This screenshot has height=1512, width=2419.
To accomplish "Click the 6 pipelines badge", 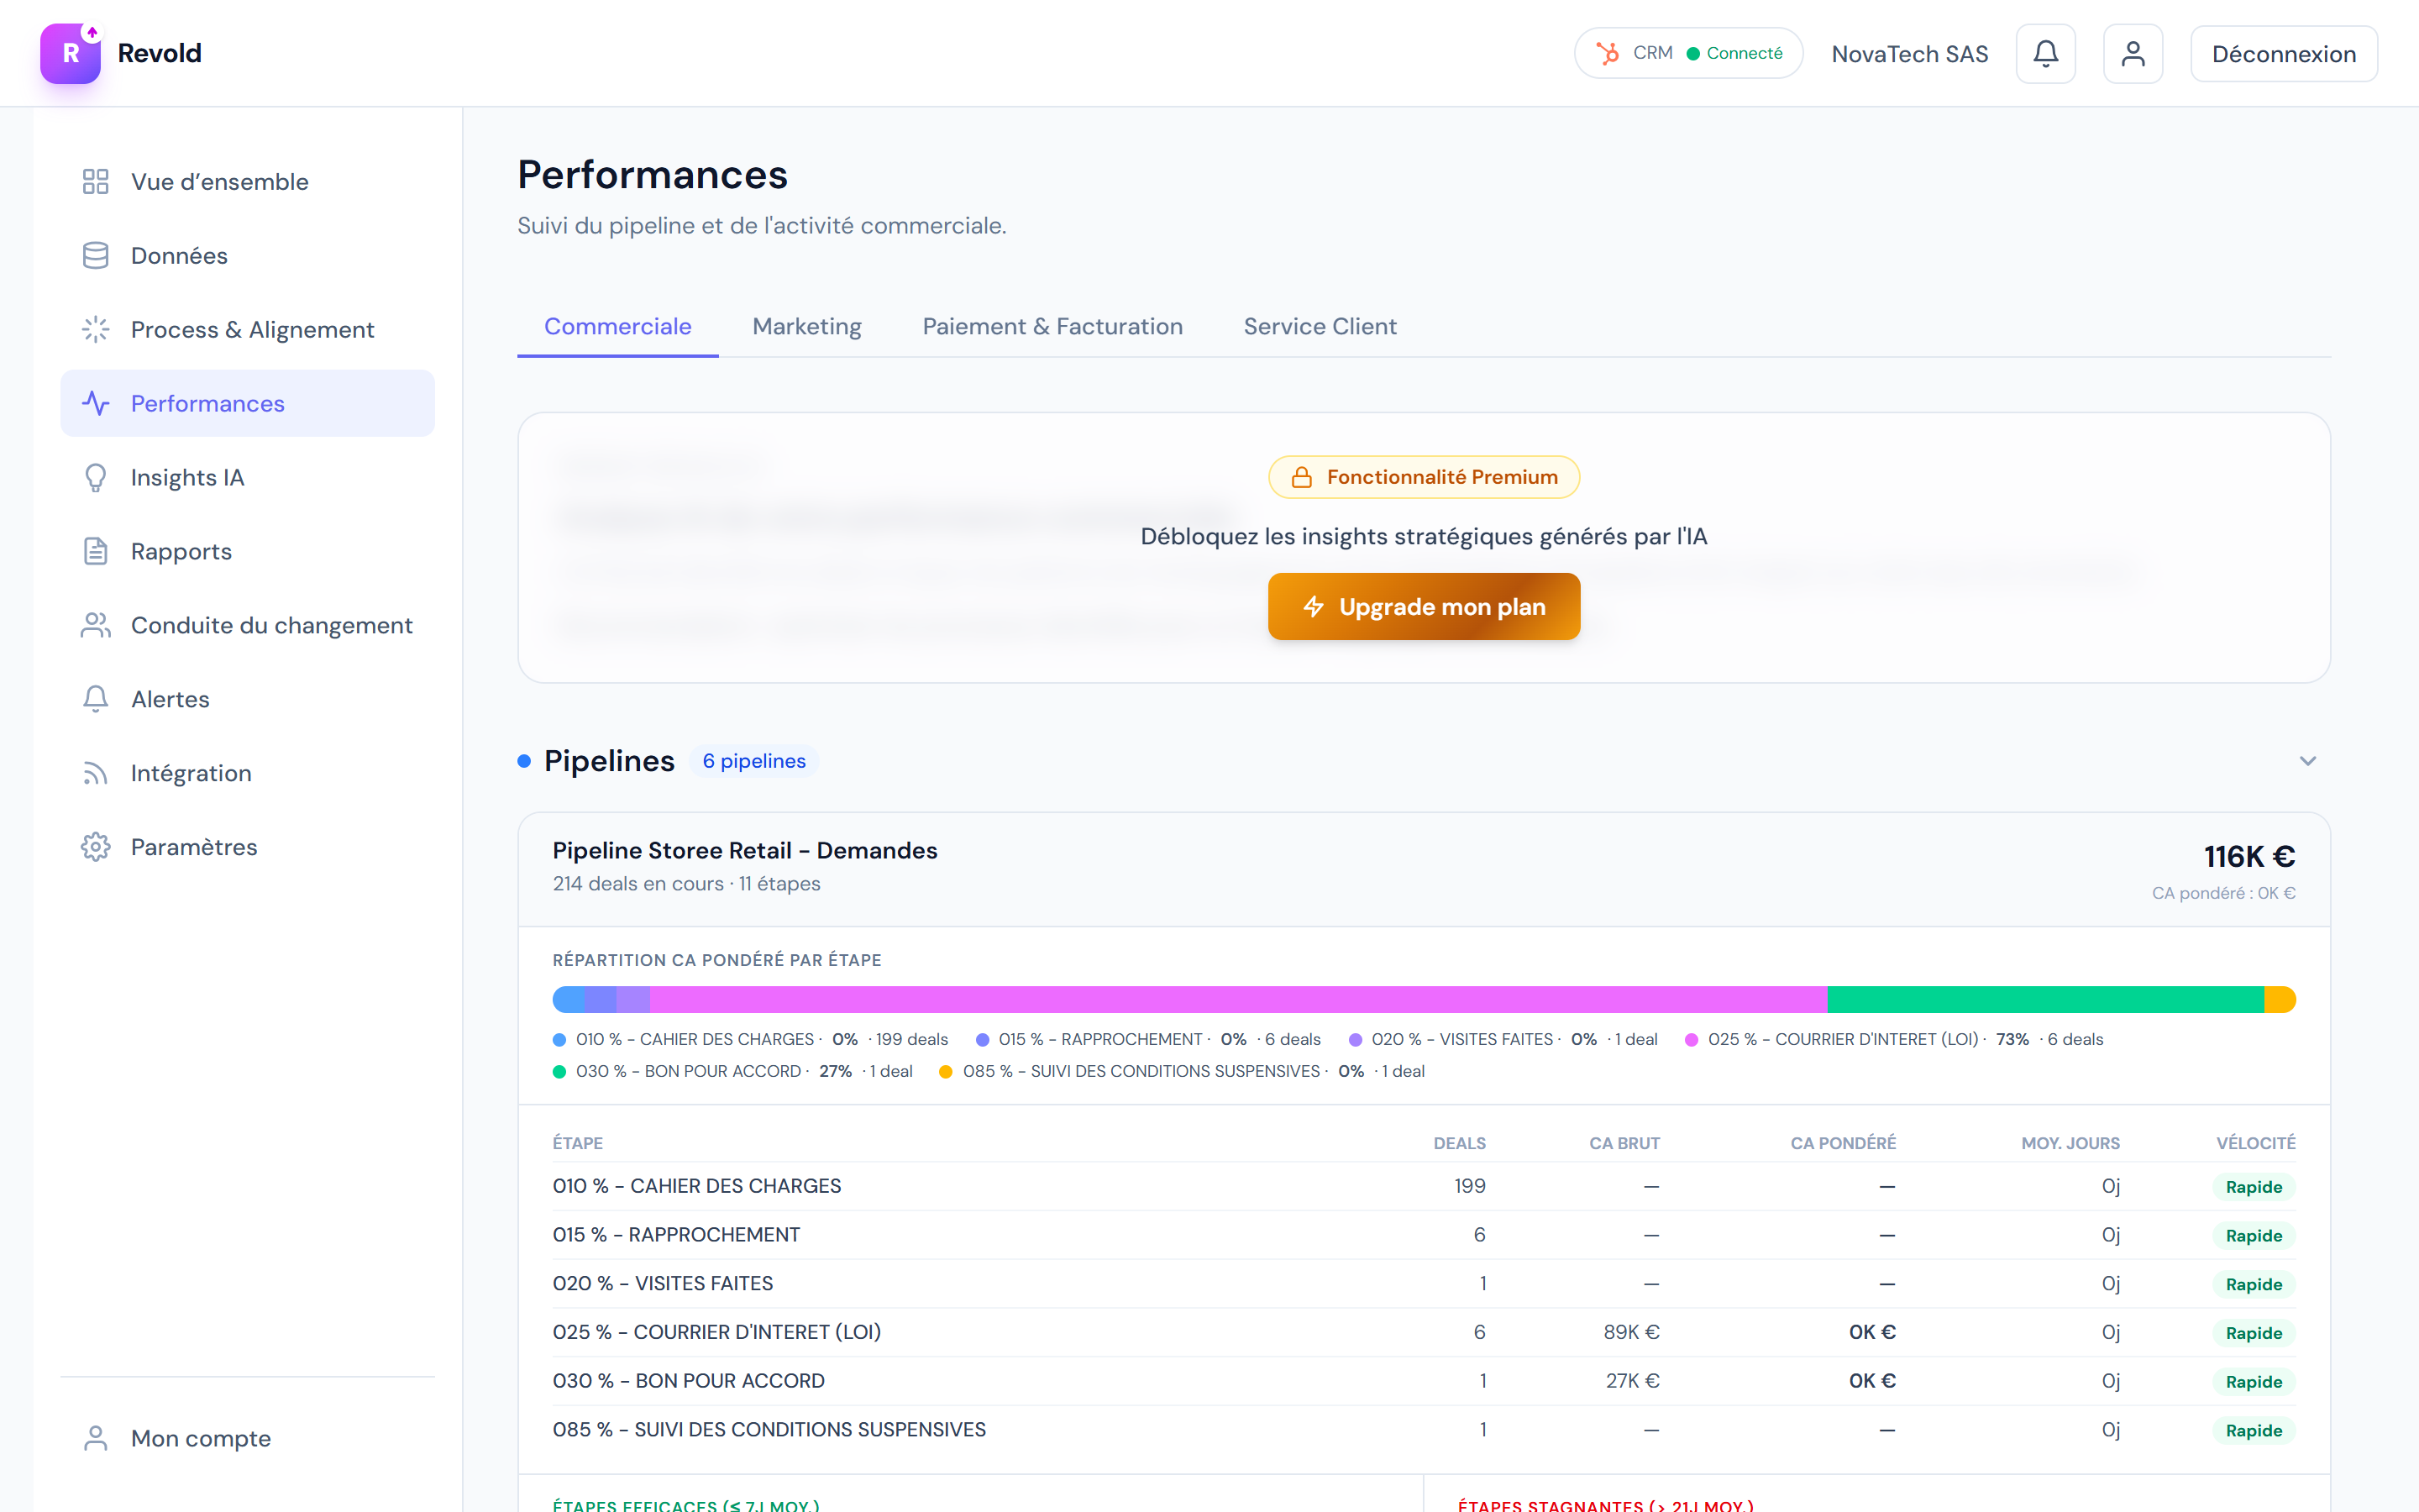I will tap(753, 761).
